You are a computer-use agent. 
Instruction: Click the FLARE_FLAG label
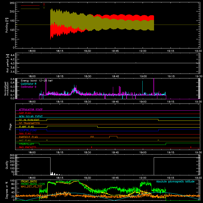[26, 127]
